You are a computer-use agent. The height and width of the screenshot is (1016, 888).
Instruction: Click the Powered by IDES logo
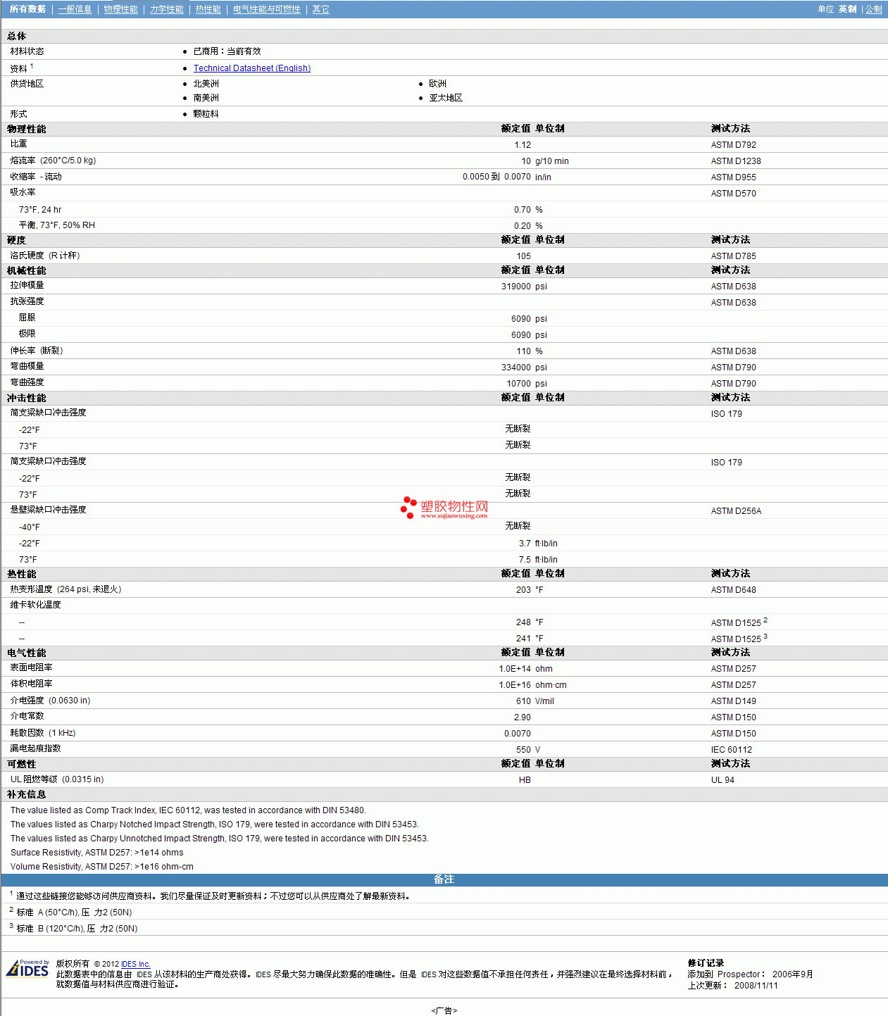pos(27,968)
